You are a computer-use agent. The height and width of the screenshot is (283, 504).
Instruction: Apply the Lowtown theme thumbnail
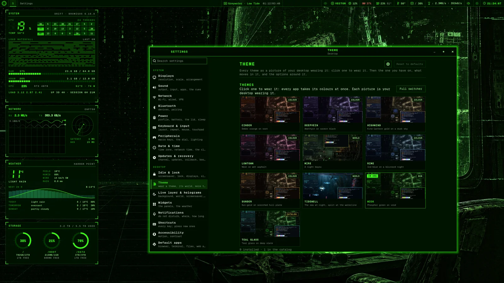coord(270,152)
